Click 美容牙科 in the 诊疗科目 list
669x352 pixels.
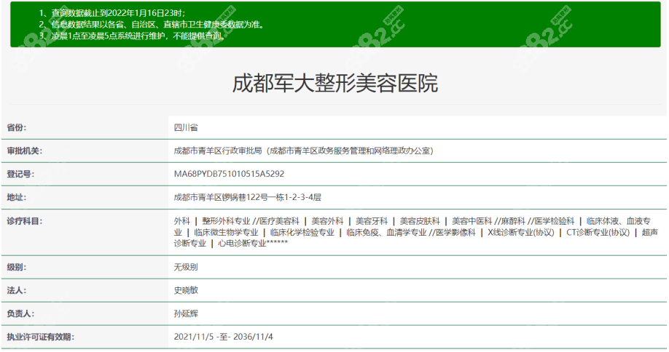pyautogui.click(x=372, y=221)
